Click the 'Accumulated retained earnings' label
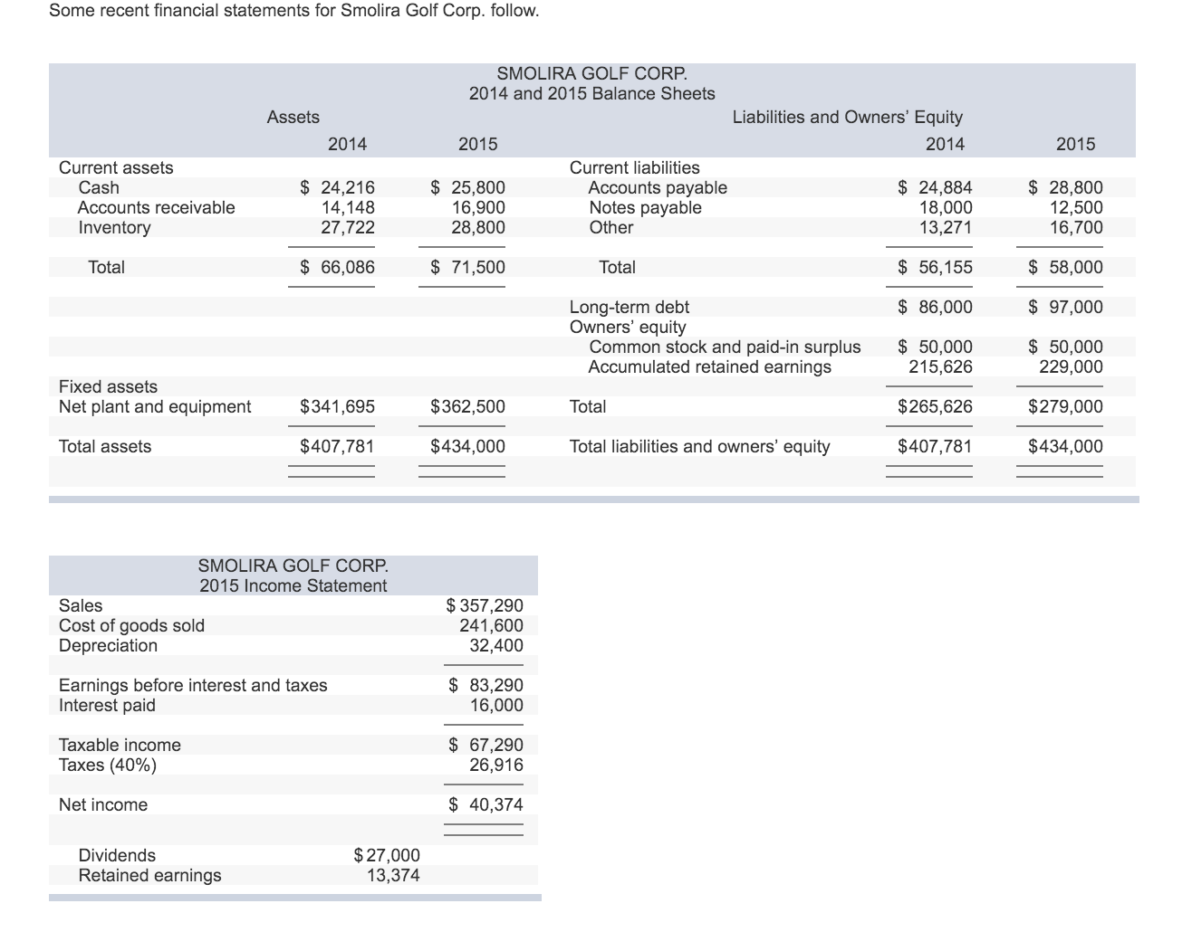This screenshot has width=1192, height=932. tap(710, 366)
